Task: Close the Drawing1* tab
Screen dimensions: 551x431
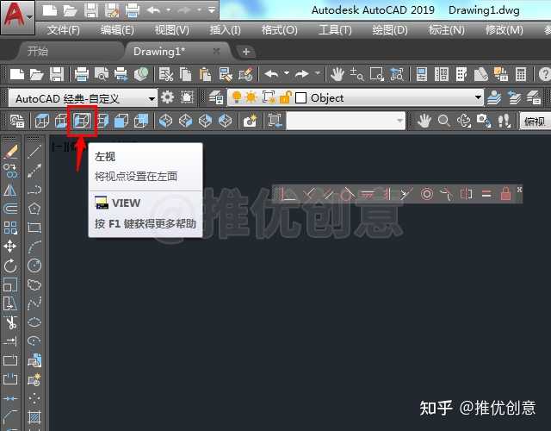Action: click(216, 52)
